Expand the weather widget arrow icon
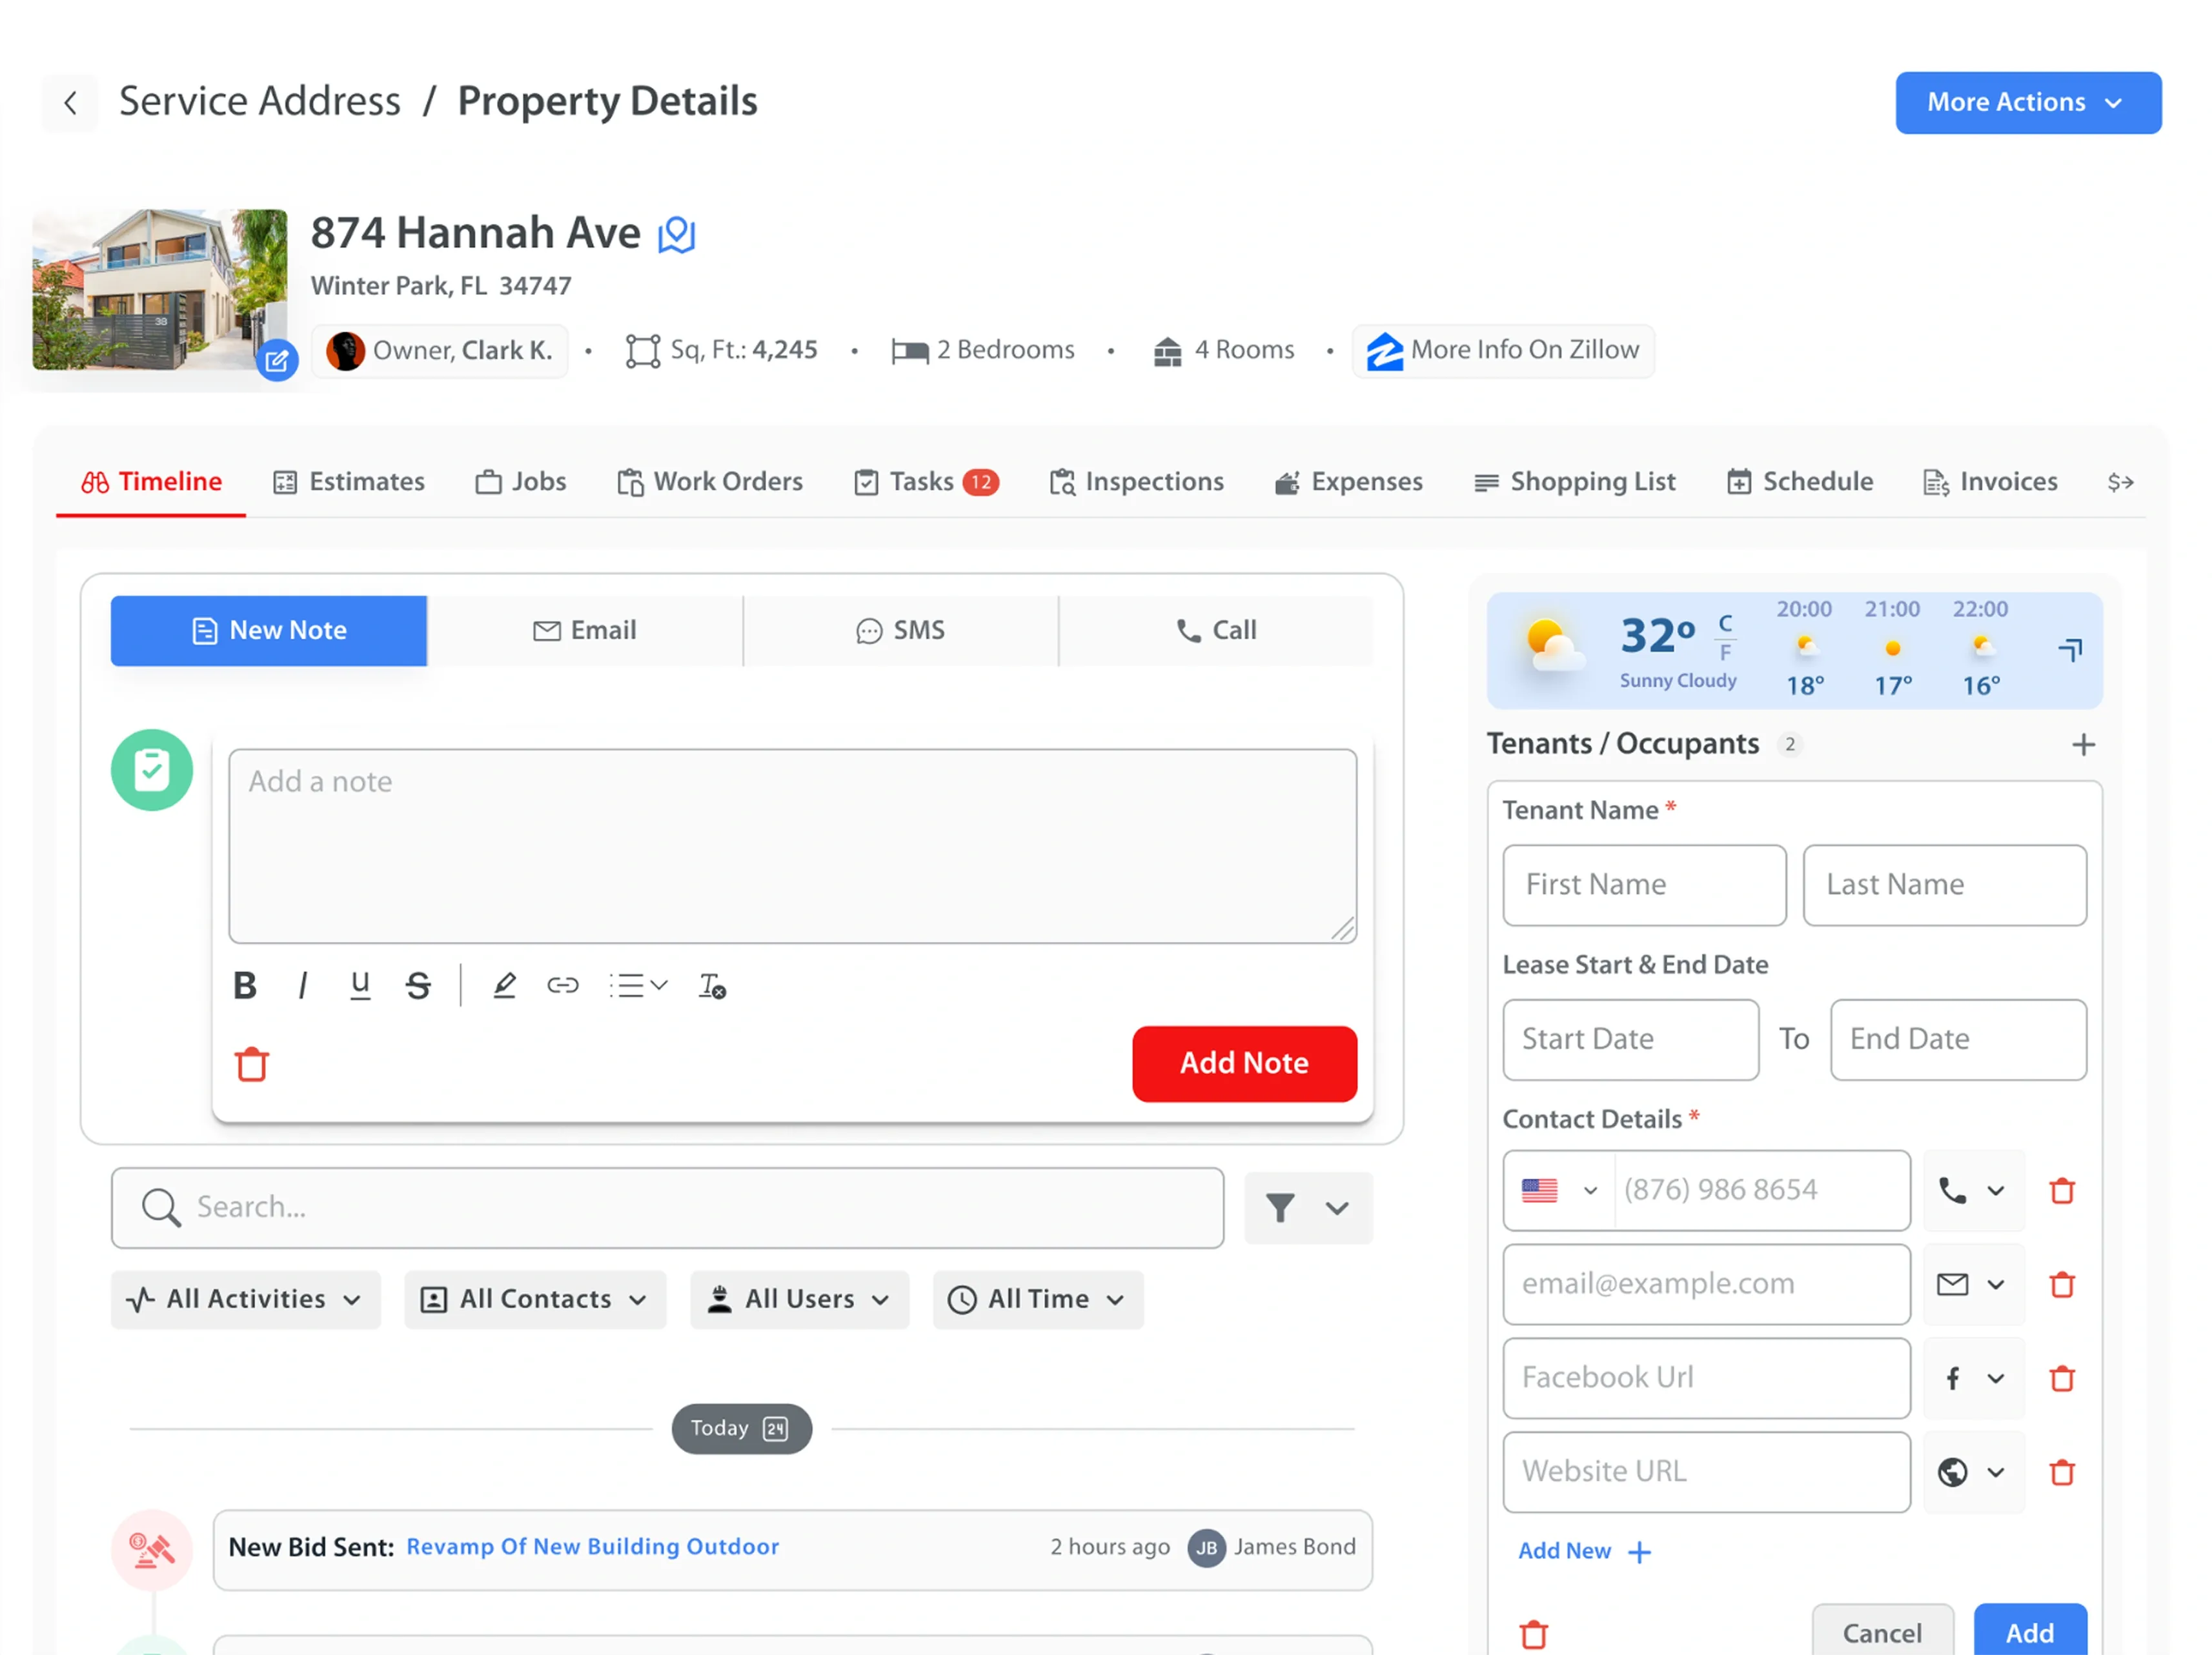Viewport: 2212px width, 1655px height. pos(2070,650)
